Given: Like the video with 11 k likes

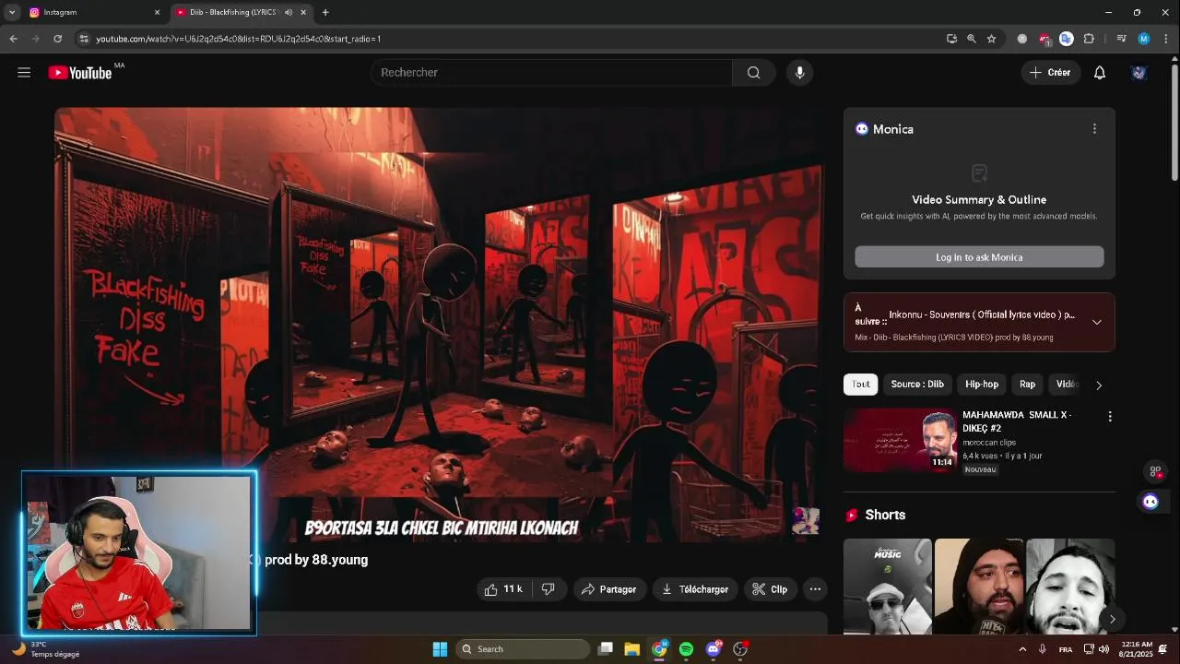Looking at the screenshot, I should coord(503,589).
